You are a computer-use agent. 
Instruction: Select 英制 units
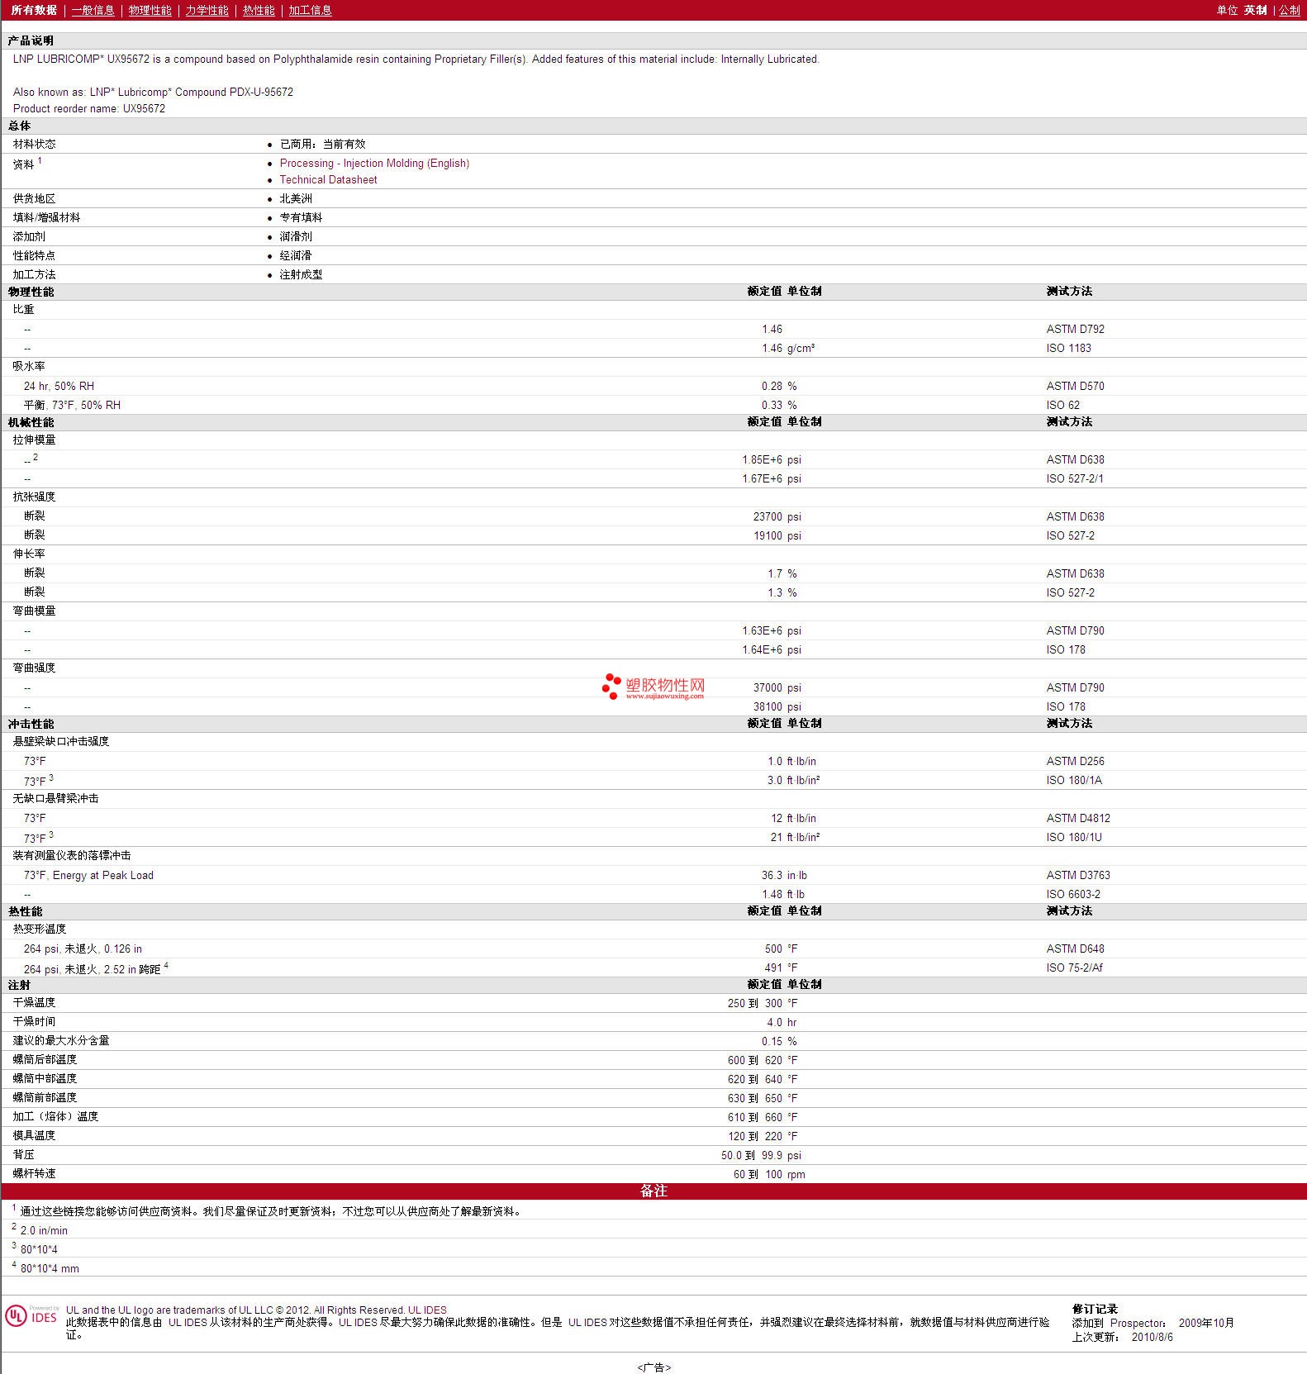pos(1255,10)
